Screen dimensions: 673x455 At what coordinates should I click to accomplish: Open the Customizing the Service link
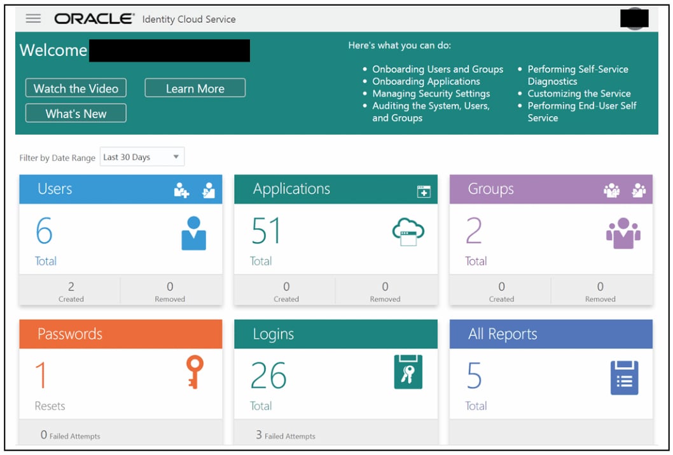579,93
